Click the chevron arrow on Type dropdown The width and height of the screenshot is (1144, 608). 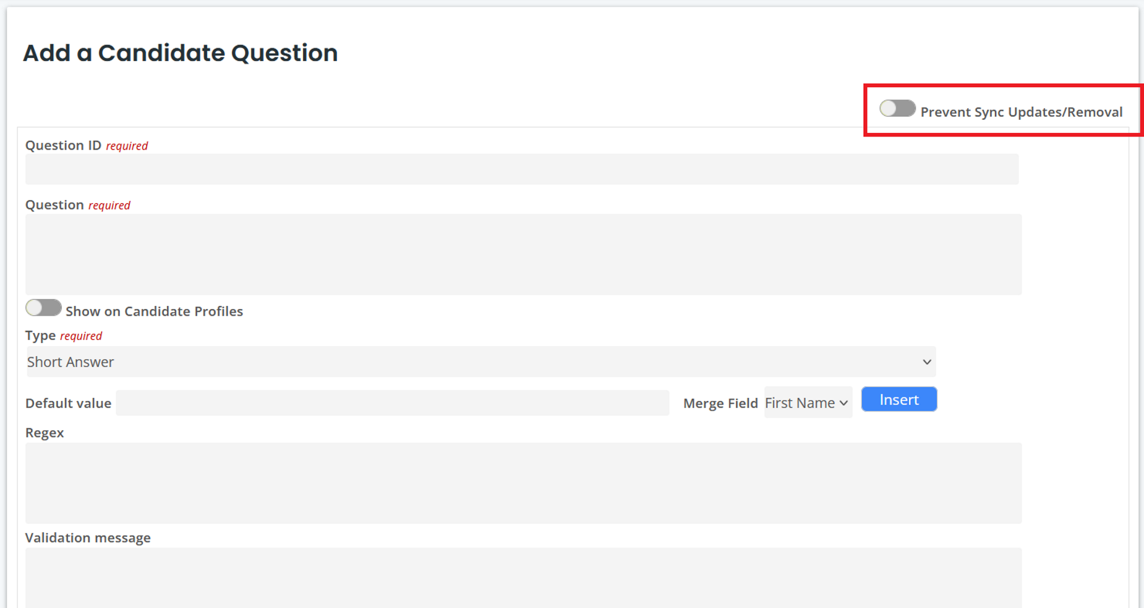click(x=926, y=362)
